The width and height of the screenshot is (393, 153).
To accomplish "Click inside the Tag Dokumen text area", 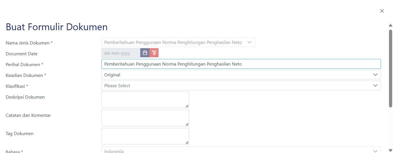I will 145,136.
